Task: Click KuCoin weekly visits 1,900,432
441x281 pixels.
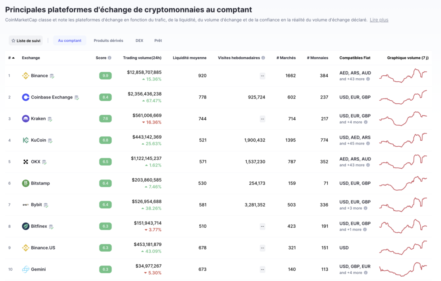Action: pos(255,140)
